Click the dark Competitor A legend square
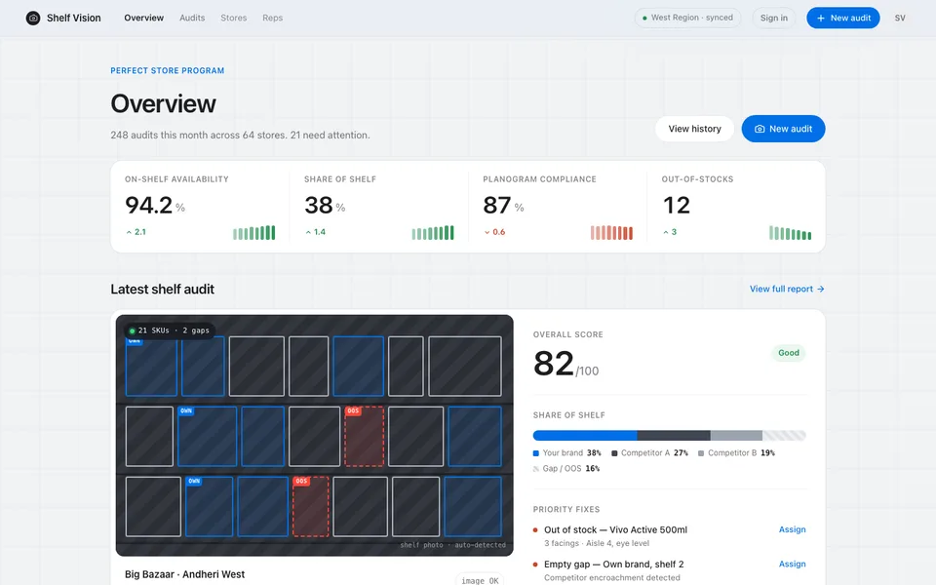The width and height of the screenshot is (936, 585). tap(614, 453)
